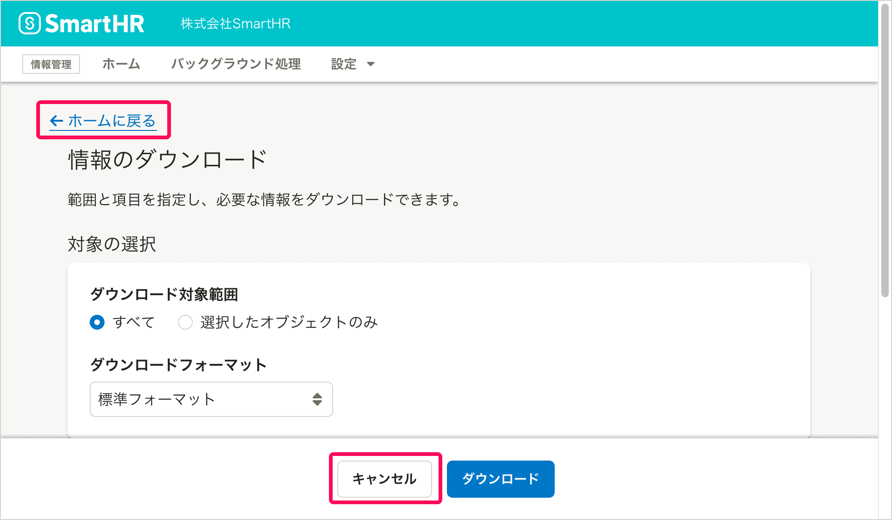The height and width of the screenshot is (520, 892).
Task: Open the 設定 menu label
Action: click(x=344, y=64)
